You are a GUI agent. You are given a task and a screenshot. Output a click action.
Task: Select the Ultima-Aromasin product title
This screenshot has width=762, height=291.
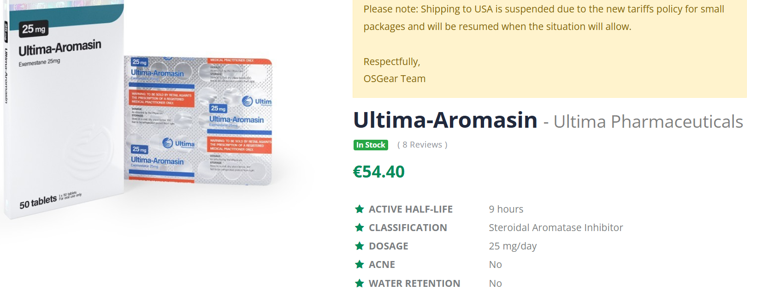pyautogui.click(x=445, y=120)
